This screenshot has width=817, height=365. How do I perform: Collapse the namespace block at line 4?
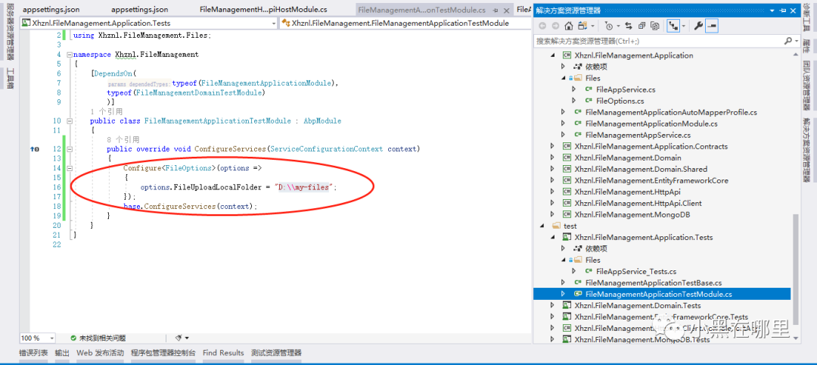point(70,55)
